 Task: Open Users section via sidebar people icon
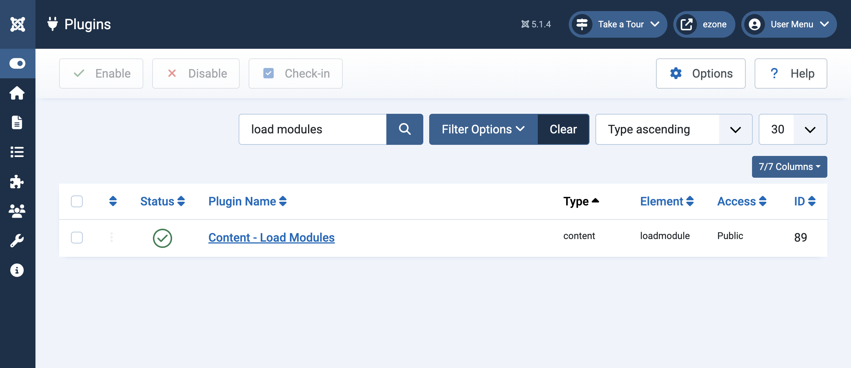pyautogui.click(x=17, y=211)
